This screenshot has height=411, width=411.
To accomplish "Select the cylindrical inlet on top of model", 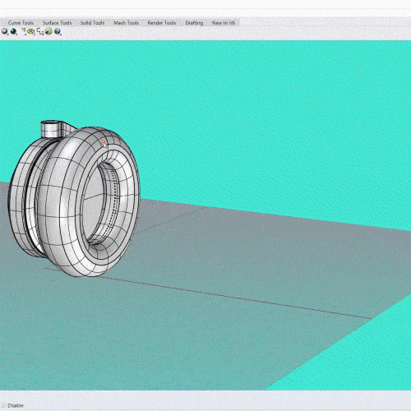I will pos(51,129).
